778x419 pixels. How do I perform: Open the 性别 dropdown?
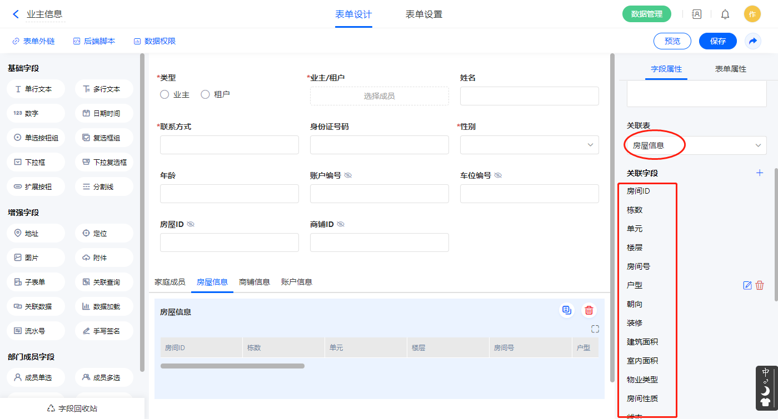pyautogui.click(x=529, y=145)
